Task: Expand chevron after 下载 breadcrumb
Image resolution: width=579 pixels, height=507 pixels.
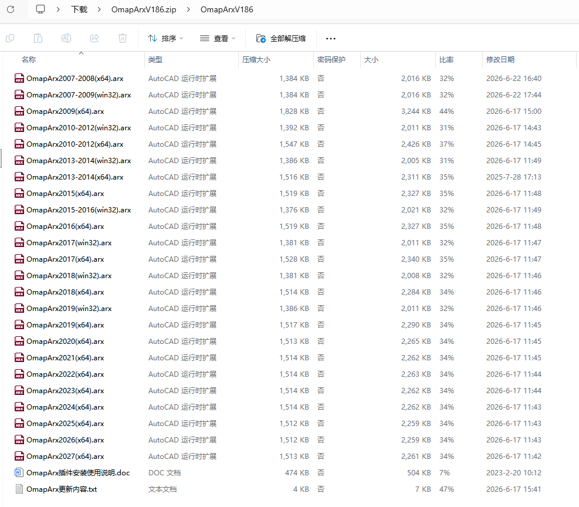Action: click(99, 9)
